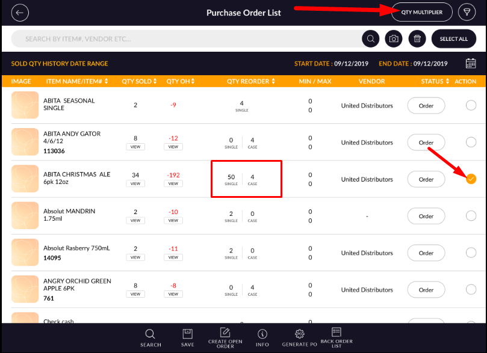
Task: Sort by the QTY REORDER column header
Action: [x=250, y=81]
